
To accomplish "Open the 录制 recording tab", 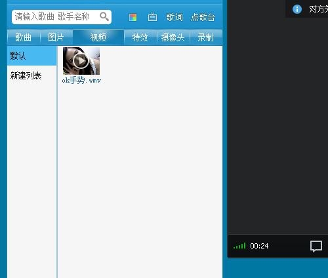I will [206, 37].
